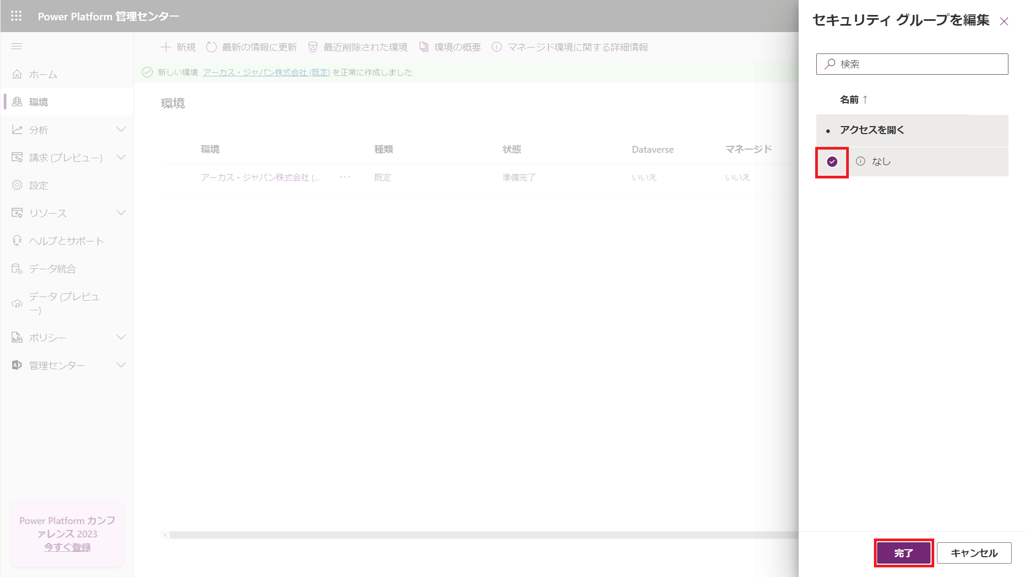The height and width of the screenshot is (577, 1025).
Task: Click the search magnifier icon in panel
Action: [830, 64]
